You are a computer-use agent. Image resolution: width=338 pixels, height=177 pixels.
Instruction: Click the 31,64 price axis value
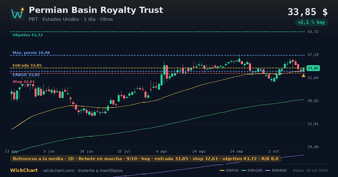click(313, 78)
